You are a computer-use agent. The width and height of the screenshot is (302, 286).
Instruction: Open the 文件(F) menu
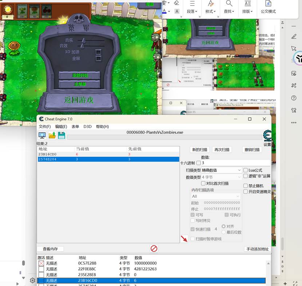click(x=45, y=127)
